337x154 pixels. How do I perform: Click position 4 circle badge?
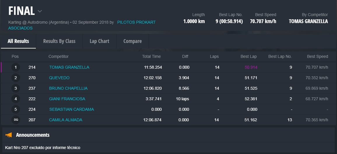pyautogui.click(x=16, y=99)
